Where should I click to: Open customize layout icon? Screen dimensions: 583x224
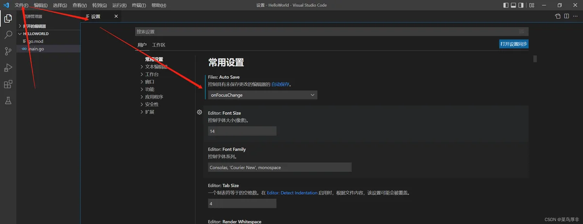(531, 5)
